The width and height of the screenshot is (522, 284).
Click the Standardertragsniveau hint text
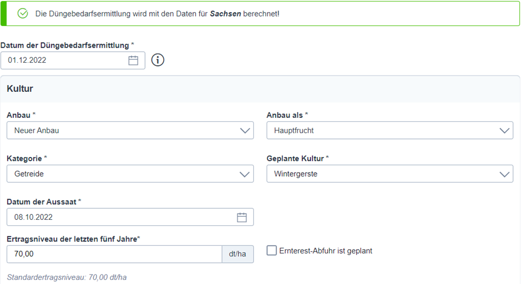pyautogui.click(x=67, y=277)
